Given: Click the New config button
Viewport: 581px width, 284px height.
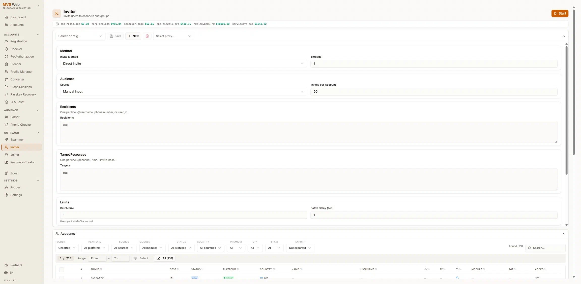Looking at the screenshot, I should pos(133,36).
